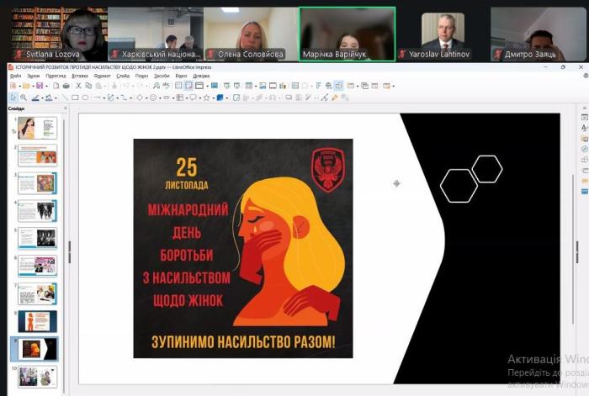Click the Print icon in toolbar
The height and width of the screenshot is (396, 589).
pos(66,86)
